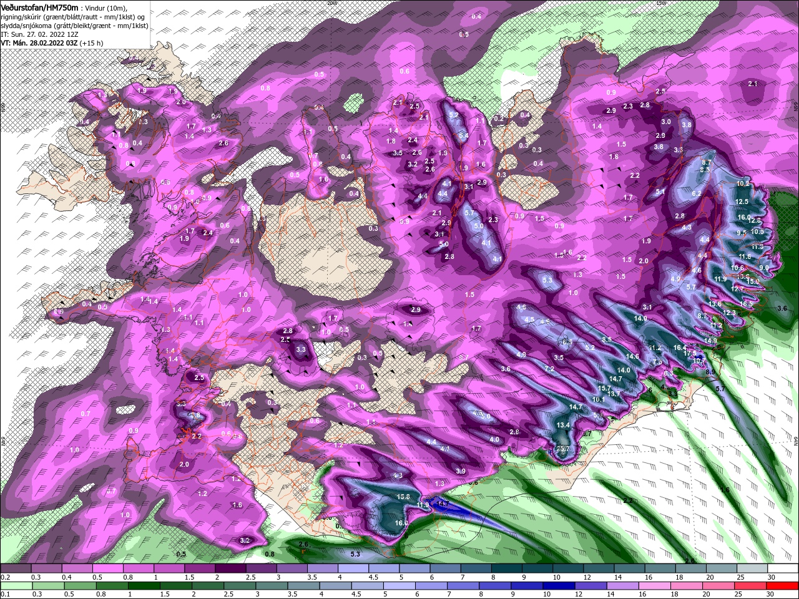The width and height of the screenshot is (799, 599).
Task: Select the dark navy swatch labeled 10 in lower legend row
Action: pos(558,585)
